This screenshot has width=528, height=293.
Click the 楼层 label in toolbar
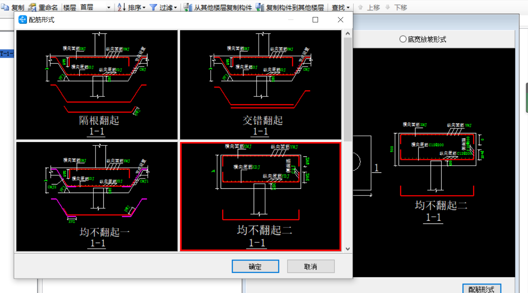click(x=70, y=7)
